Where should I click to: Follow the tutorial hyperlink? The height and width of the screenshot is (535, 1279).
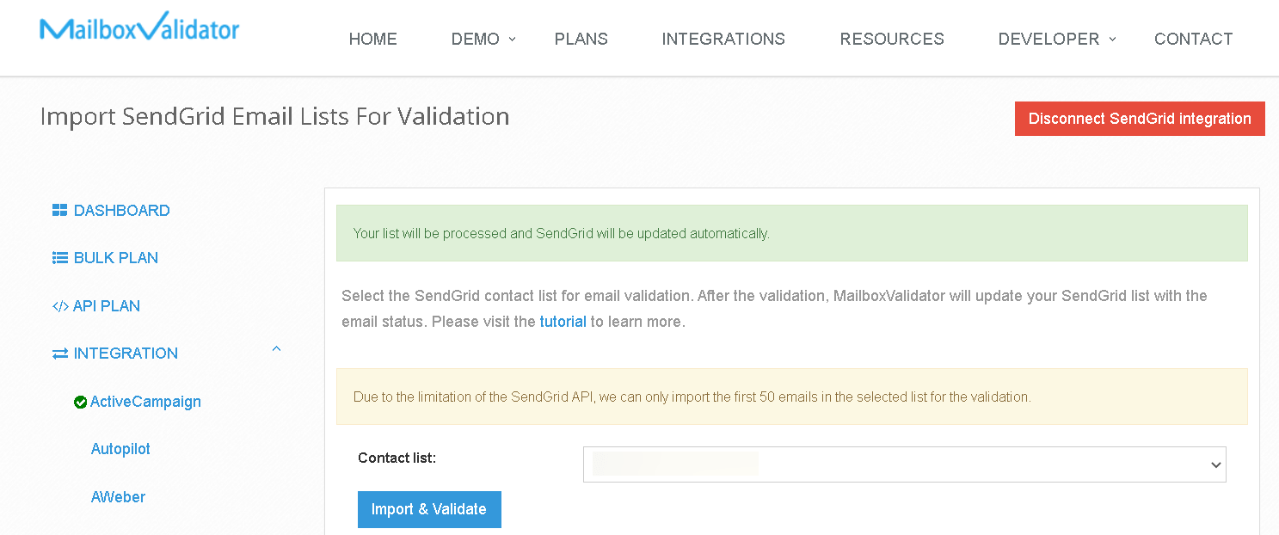pyautogui.click(x=563, y=322)
